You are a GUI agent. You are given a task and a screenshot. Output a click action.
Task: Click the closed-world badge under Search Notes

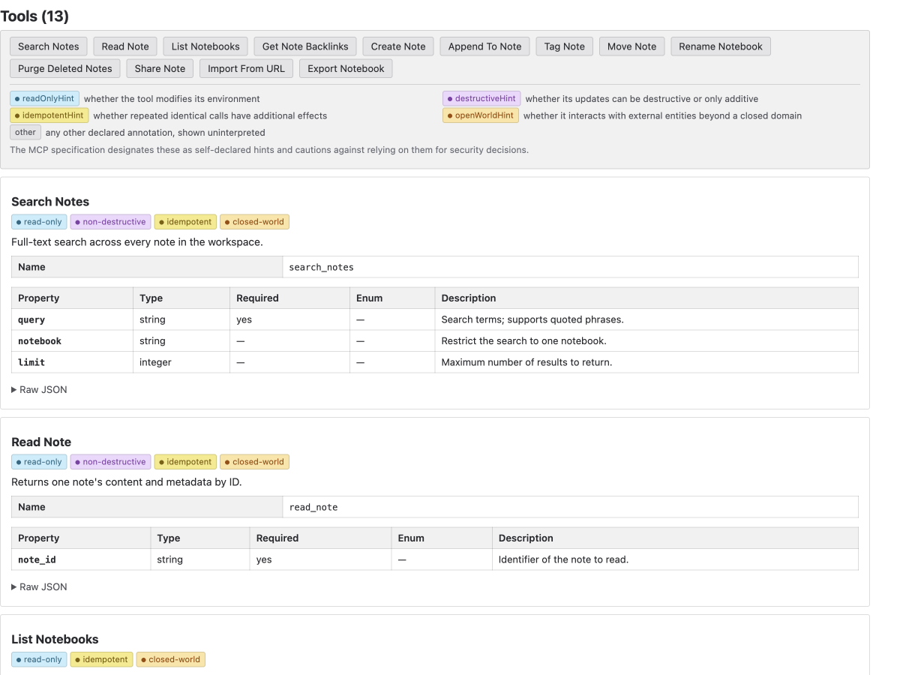pos(254,222)
